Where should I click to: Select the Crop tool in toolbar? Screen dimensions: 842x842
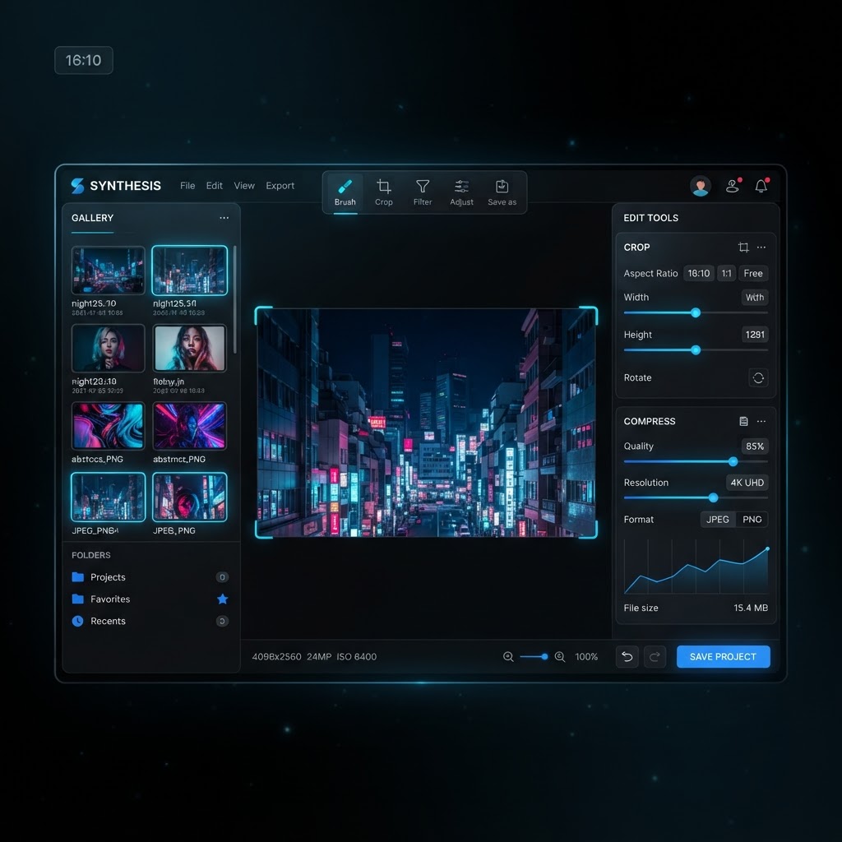pyautogui.click(x=383, y=192)
